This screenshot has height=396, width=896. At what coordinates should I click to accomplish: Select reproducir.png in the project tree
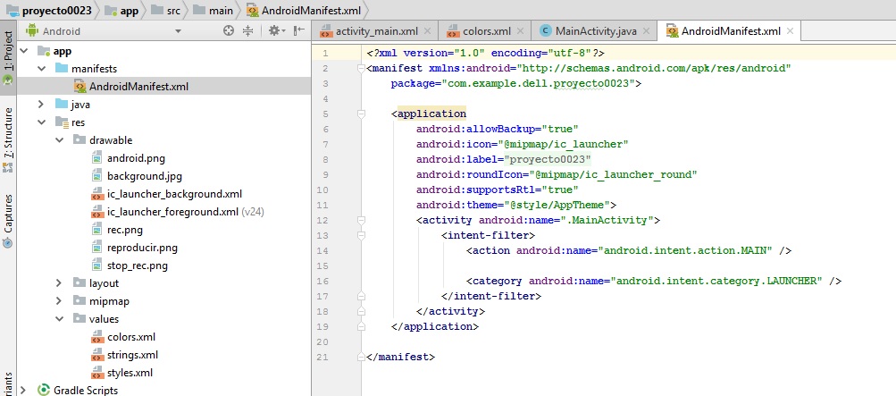tap(142, 247)
